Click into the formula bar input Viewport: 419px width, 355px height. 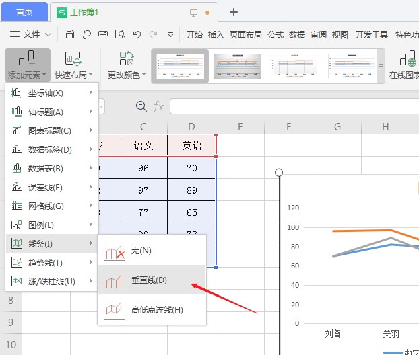pos(294,106)
